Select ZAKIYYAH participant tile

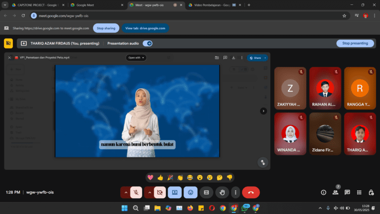click(290, 88)
